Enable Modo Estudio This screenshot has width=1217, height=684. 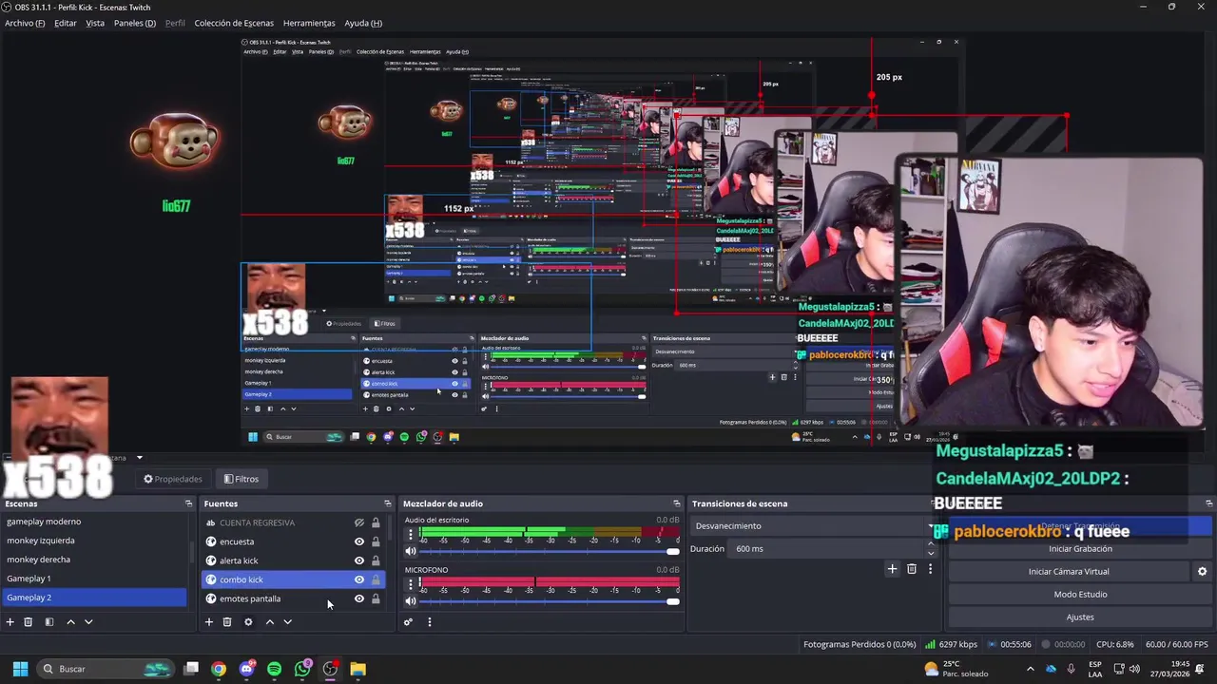1080,595
